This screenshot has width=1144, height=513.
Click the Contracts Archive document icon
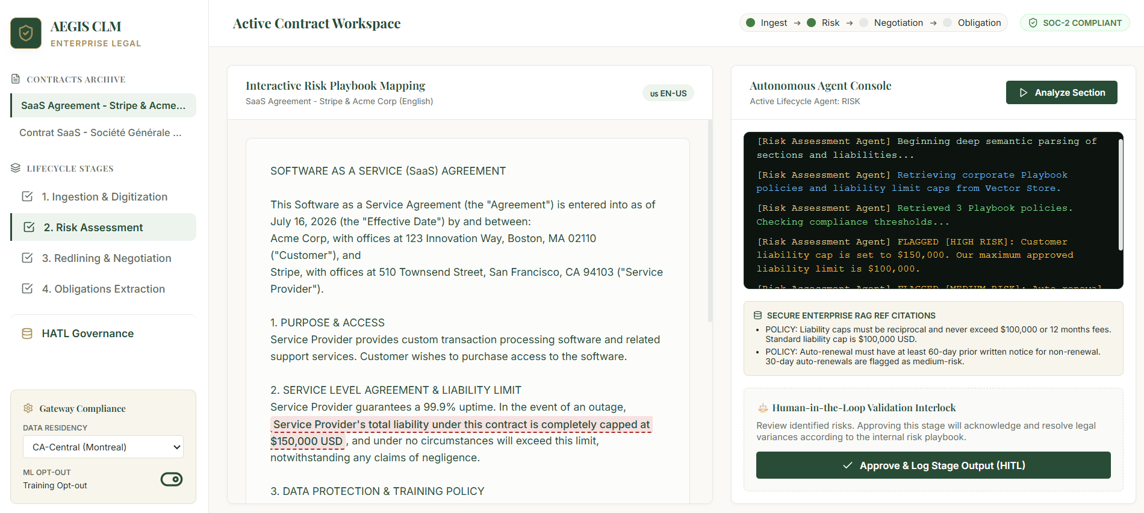coord(16,79)
